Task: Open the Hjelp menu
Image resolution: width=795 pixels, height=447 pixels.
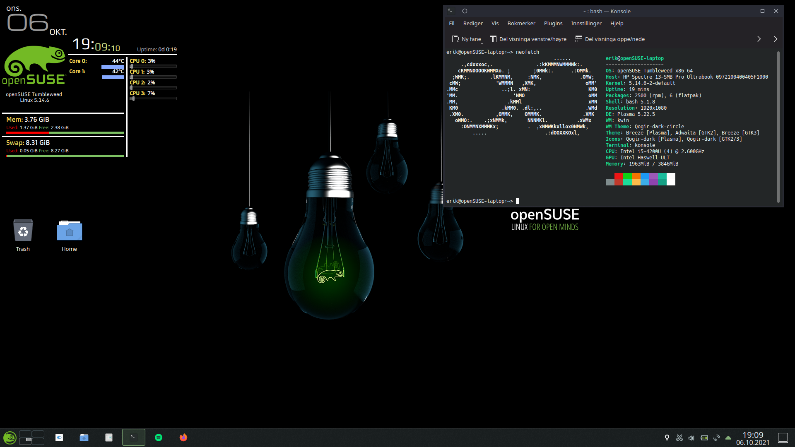Action: pyautogui.click(x=617, y=24)
